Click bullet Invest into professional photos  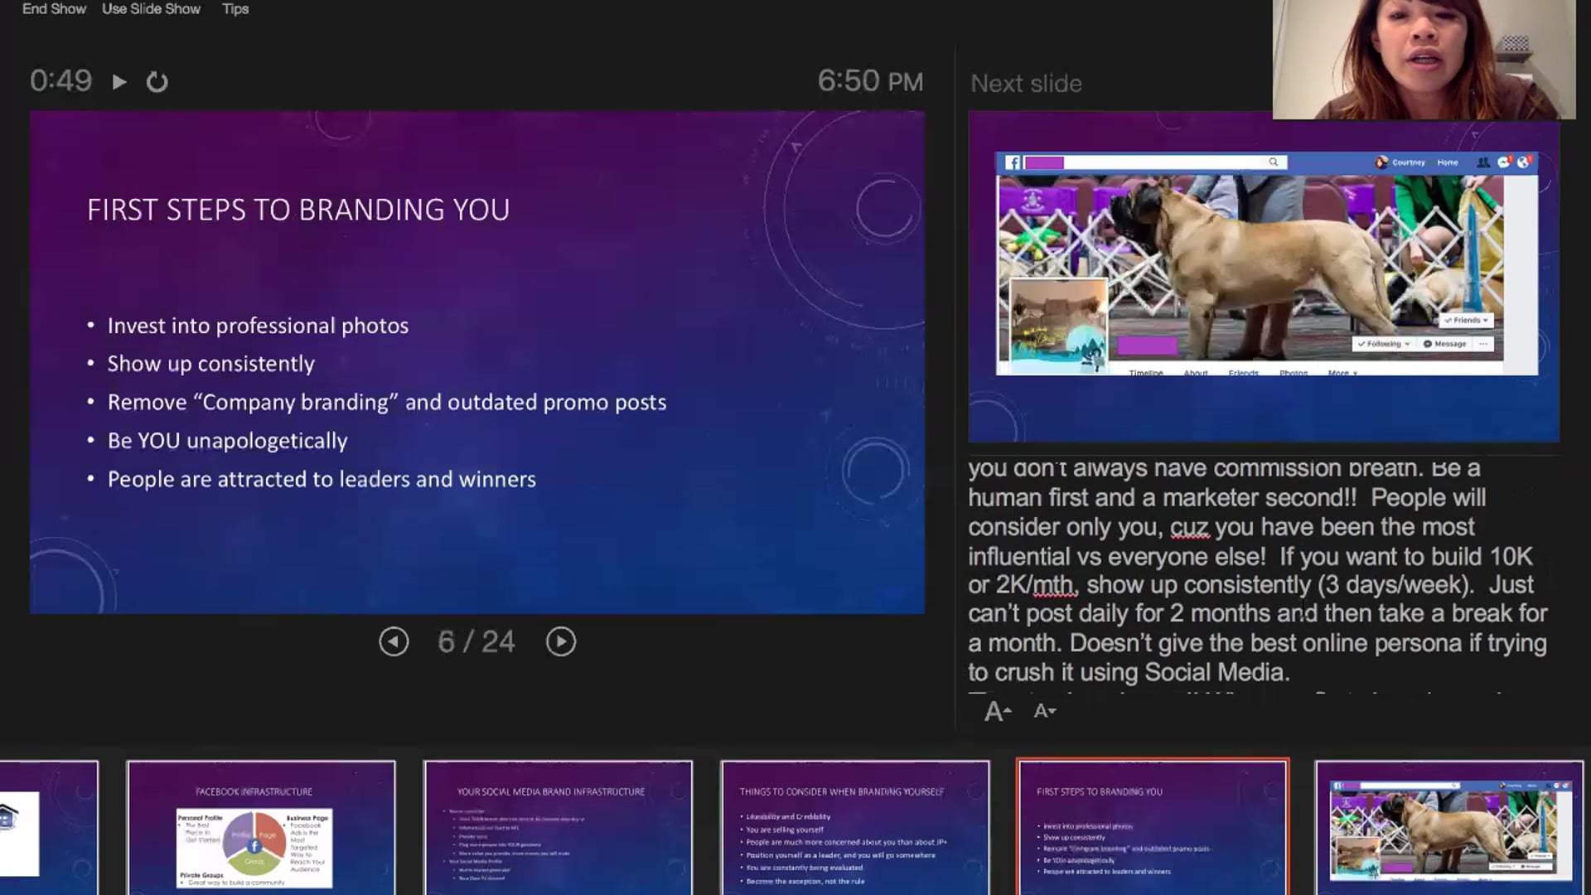(258, 326)
